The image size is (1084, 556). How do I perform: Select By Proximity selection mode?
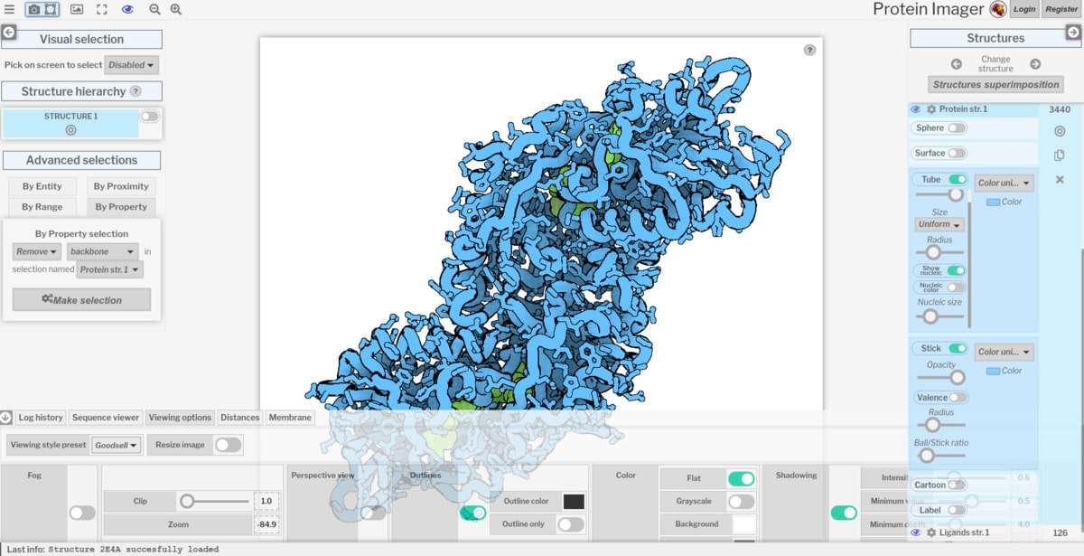tap(121, 186)
